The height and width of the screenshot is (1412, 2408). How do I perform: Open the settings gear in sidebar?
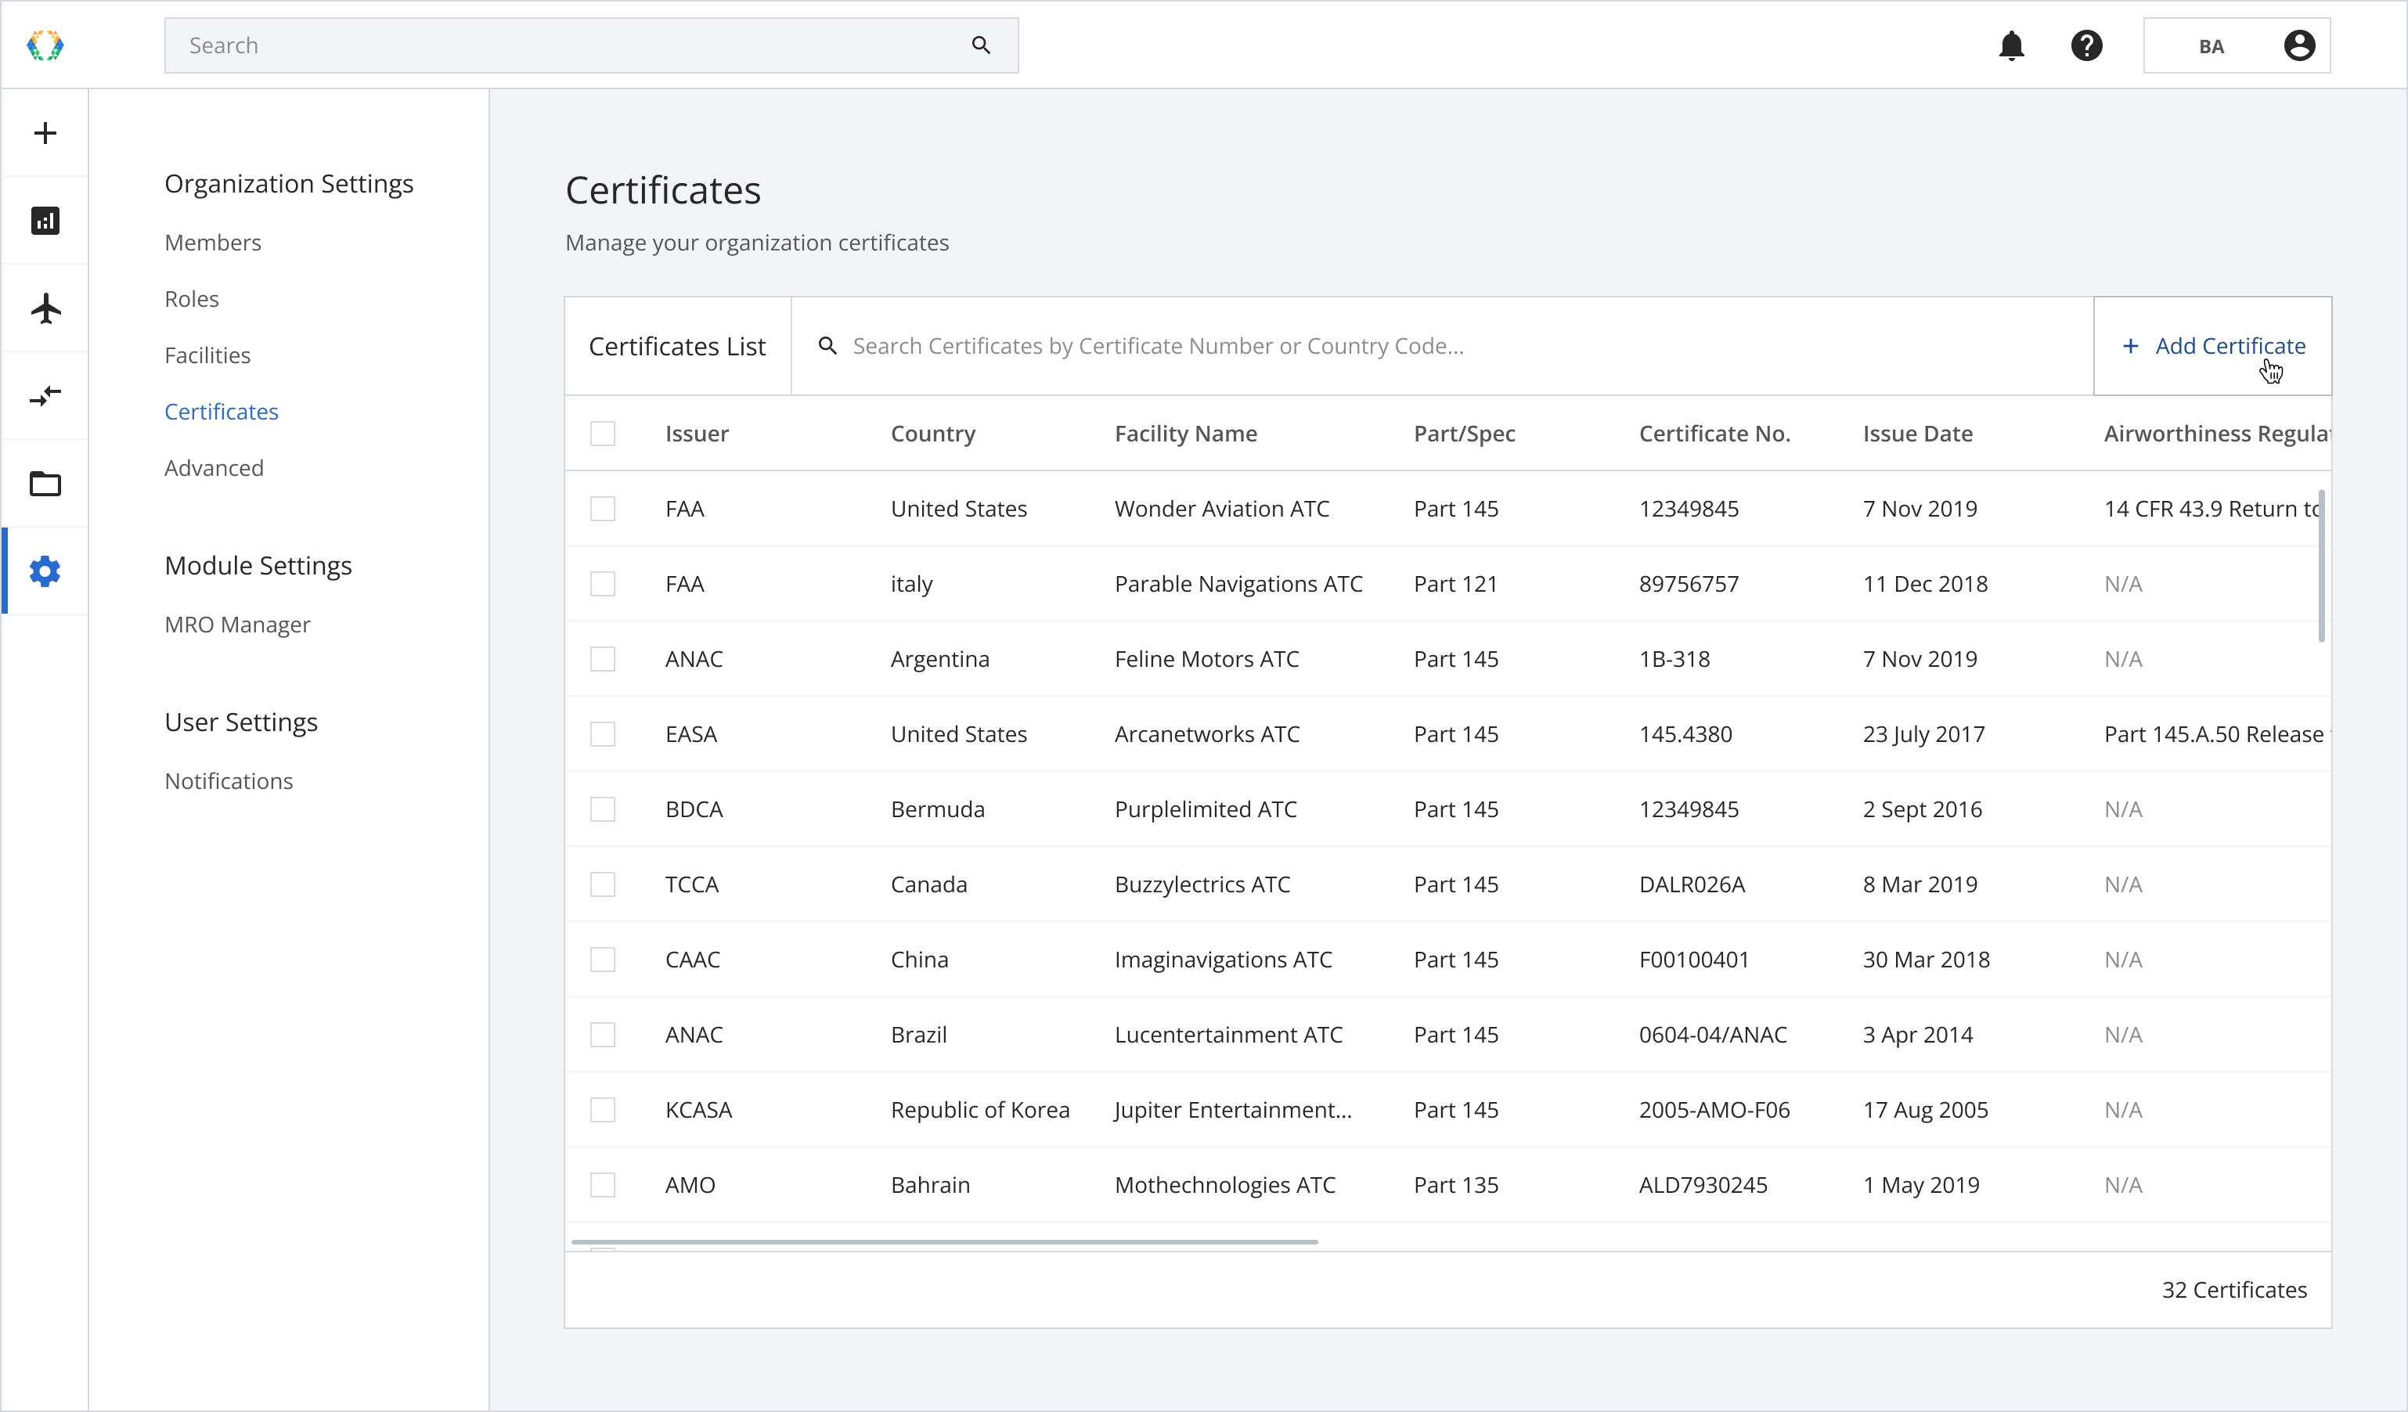45,571
